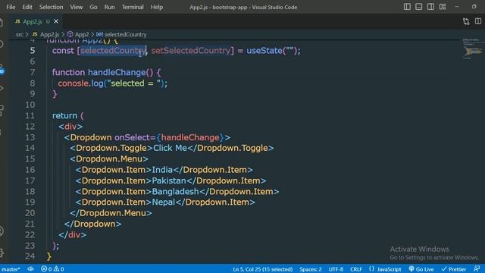Click the UTF-8 encoding selector
The width and height of the screenshot is (485, 273).
[336, 269]
